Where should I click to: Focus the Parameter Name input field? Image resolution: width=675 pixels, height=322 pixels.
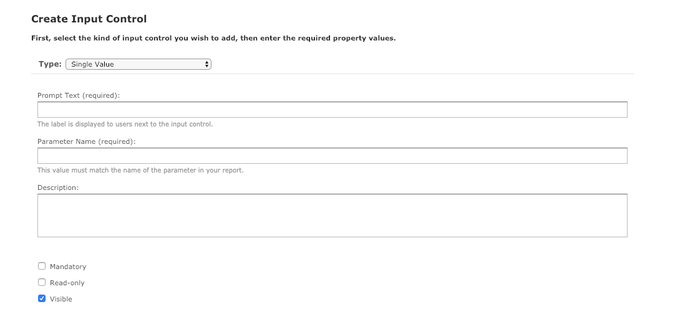pyautogui.click(x=332, y=156)
